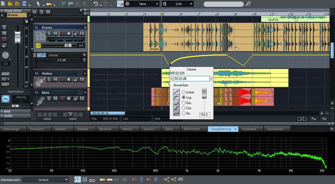Toggle monitoring speaker on Drums track
This screenshot has height=184, width=335.
tap(69, 33)
